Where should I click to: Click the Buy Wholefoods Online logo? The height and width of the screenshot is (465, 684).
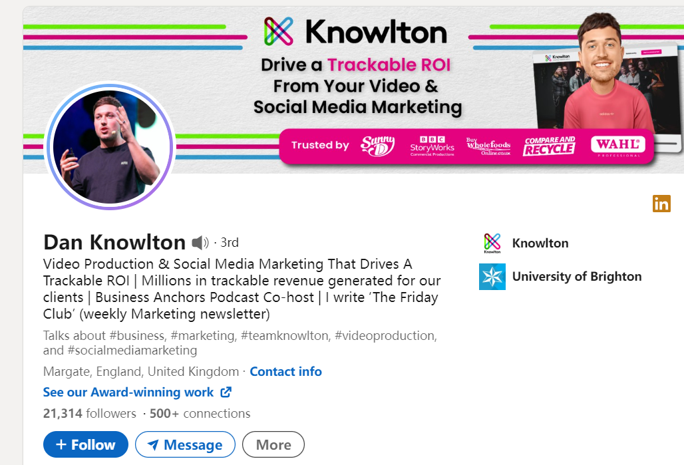(488, 146)
